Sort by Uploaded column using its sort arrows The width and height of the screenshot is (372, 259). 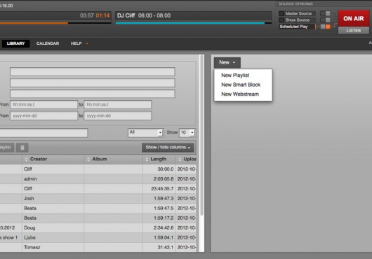coord(180,160)
